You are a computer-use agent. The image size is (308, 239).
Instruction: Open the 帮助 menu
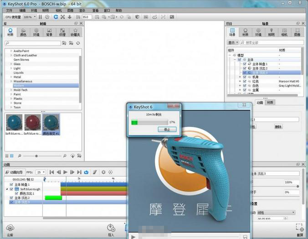pos(118,10)
